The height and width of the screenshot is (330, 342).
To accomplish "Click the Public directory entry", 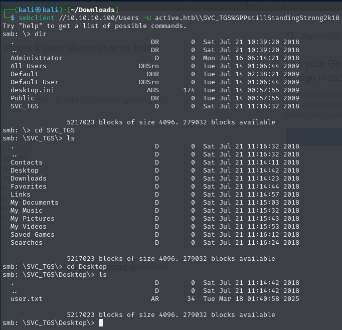I will point(22,98).
